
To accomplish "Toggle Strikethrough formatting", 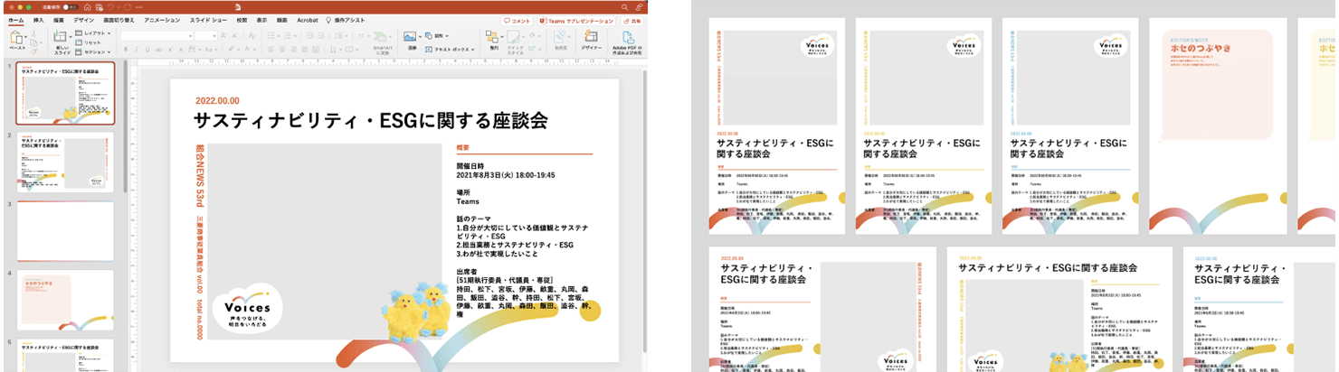I will coord(158,50).
